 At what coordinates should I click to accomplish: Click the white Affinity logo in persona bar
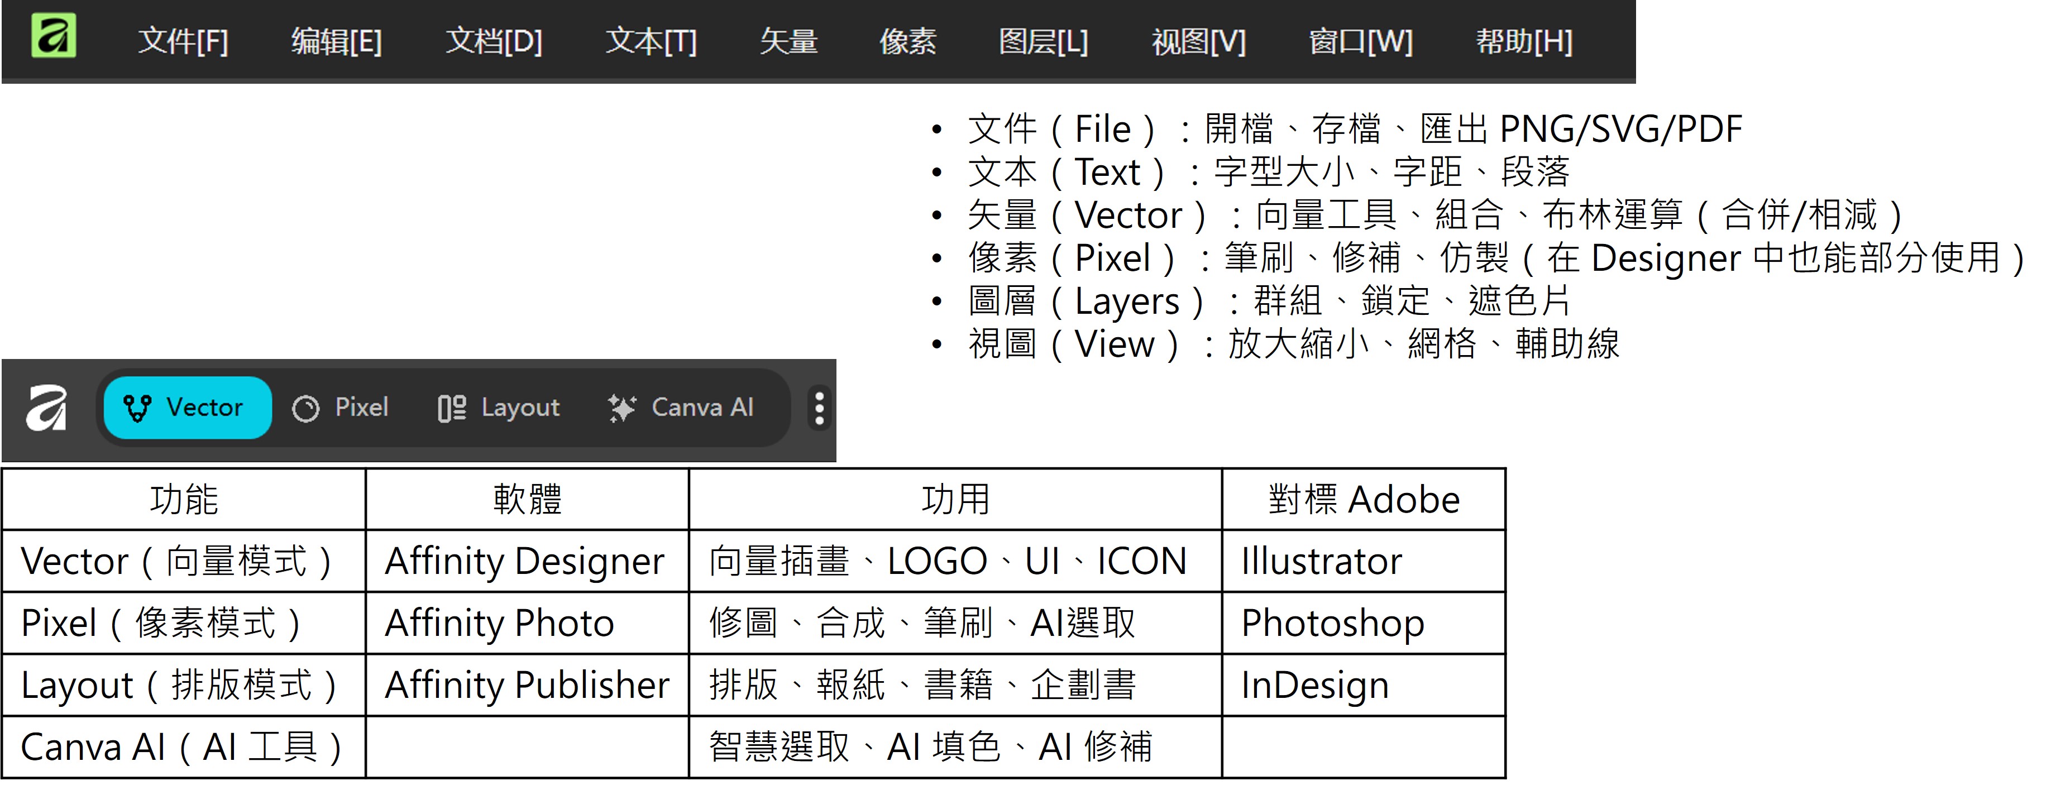(x=46, y=408)
